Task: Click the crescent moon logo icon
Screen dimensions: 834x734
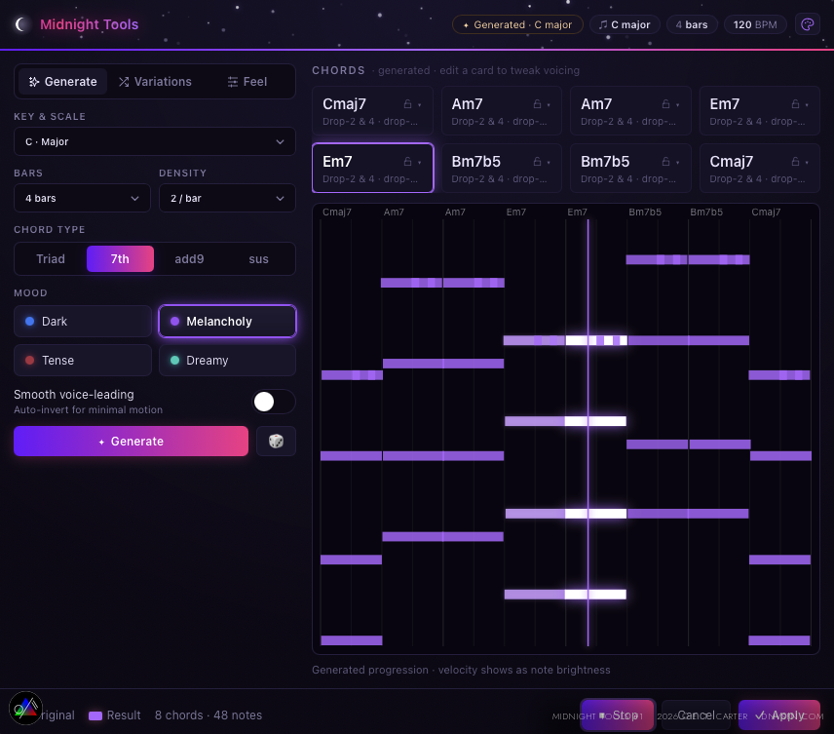Action: (21, 24)
